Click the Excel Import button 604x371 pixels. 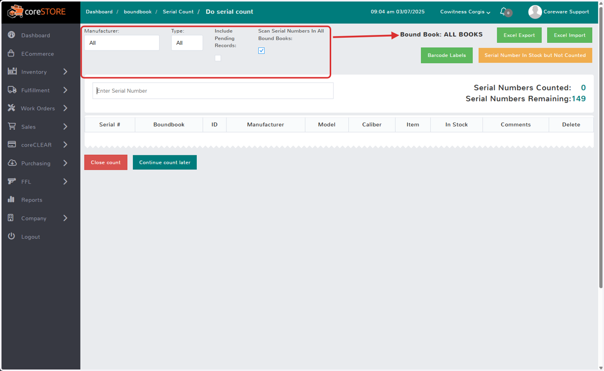(570, 35)
